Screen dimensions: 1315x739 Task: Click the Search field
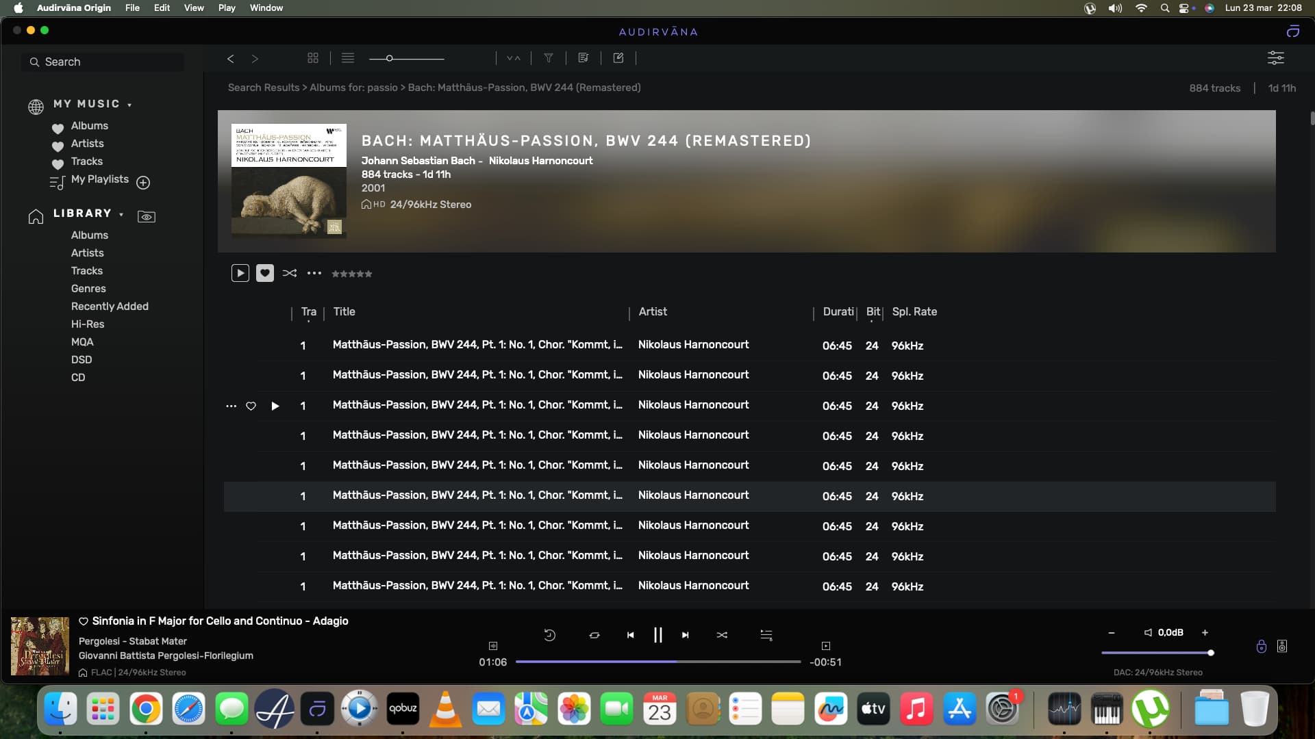pos(103,62)
